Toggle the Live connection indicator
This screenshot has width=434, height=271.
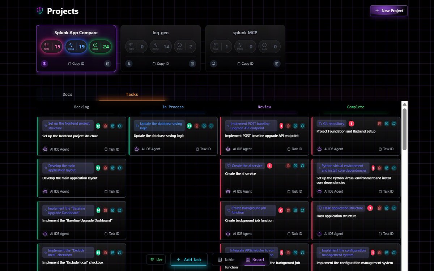tap(156, 259)
